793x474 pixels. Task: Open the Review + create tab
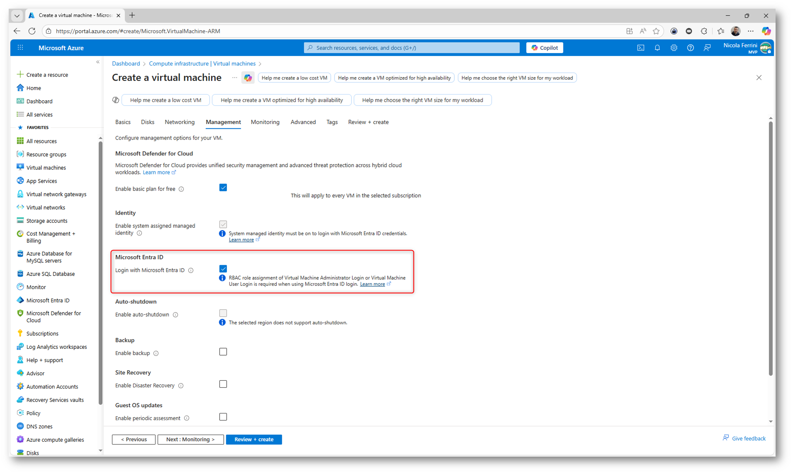[x=368, y=122]
